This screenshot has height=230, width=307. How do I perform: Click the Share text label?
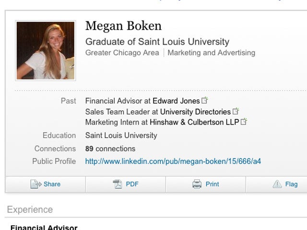(x=52, y=184)
